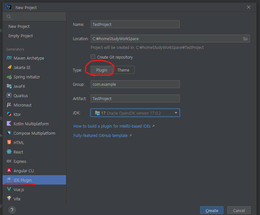Click the React atom icon
The width and height of the screenshot is (260, 215).
(x=9, y=152)
